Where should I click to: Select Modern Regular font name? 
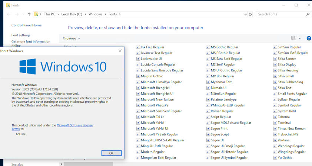(153, 152)
